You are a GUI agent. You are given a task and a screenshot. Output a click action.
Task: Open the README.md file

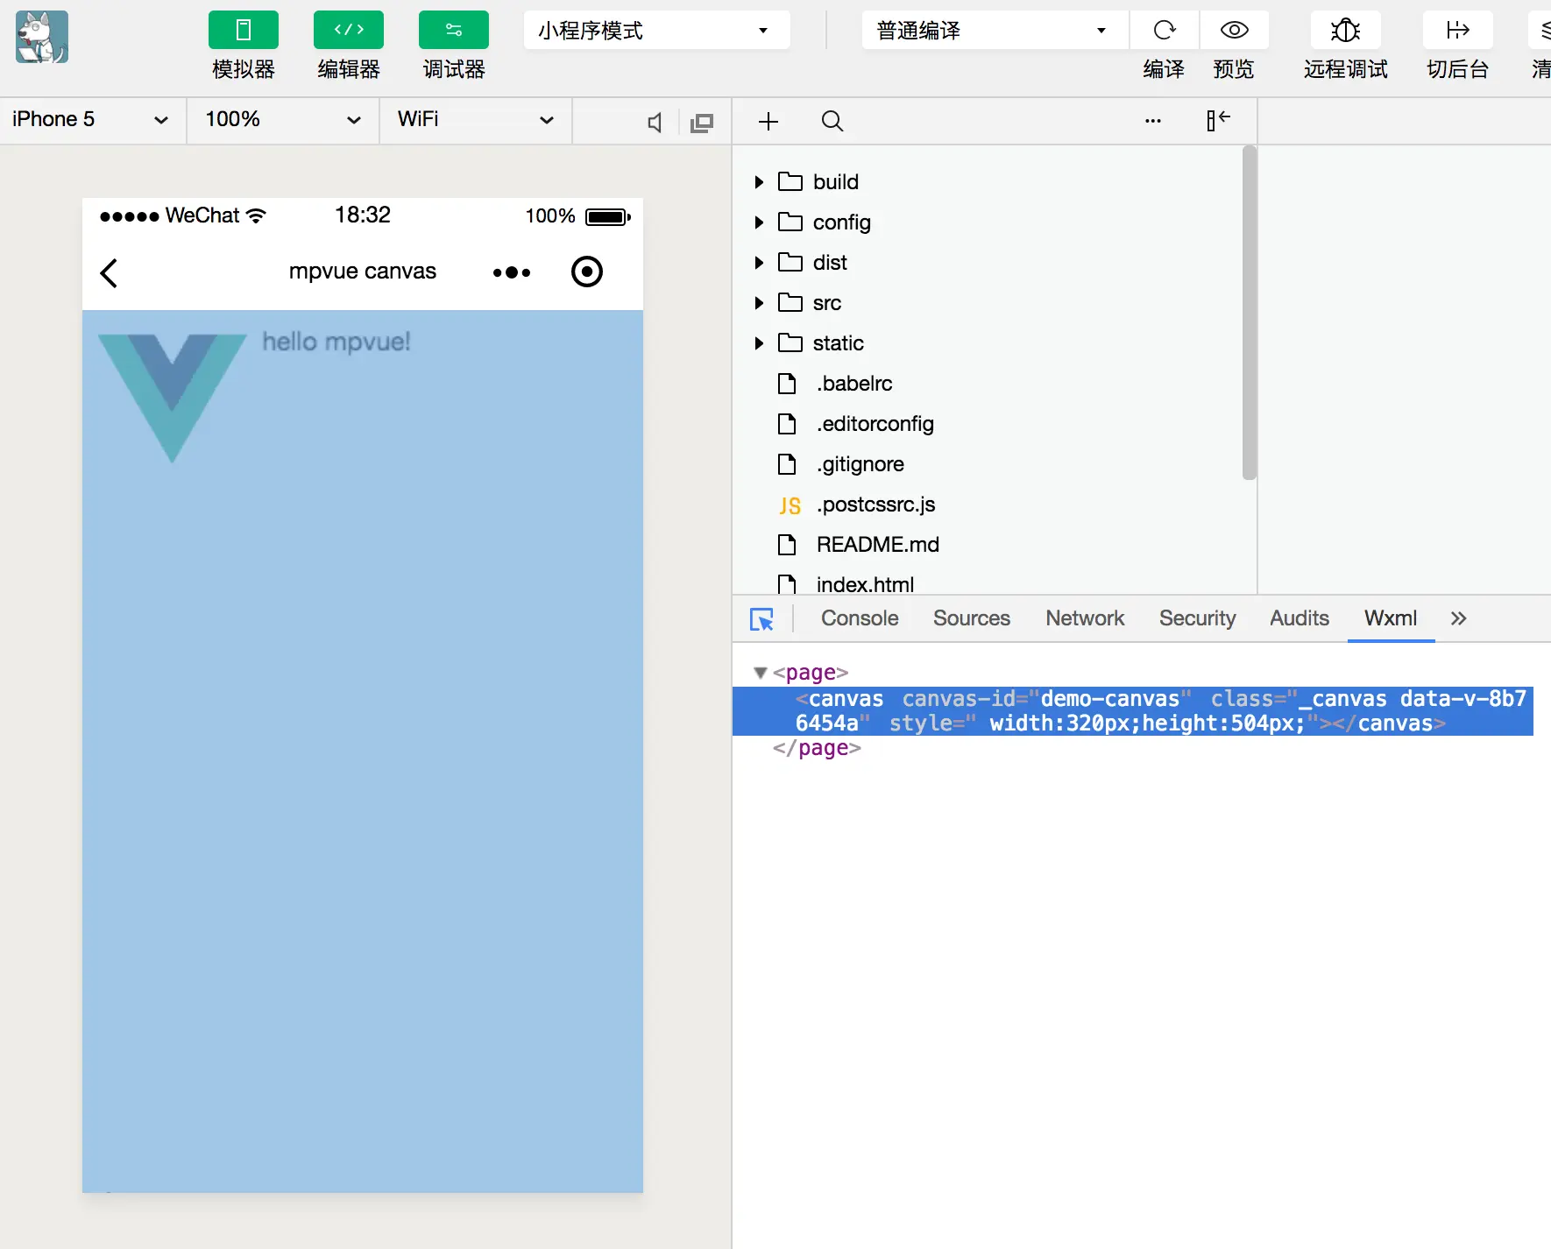pos(878,545)
